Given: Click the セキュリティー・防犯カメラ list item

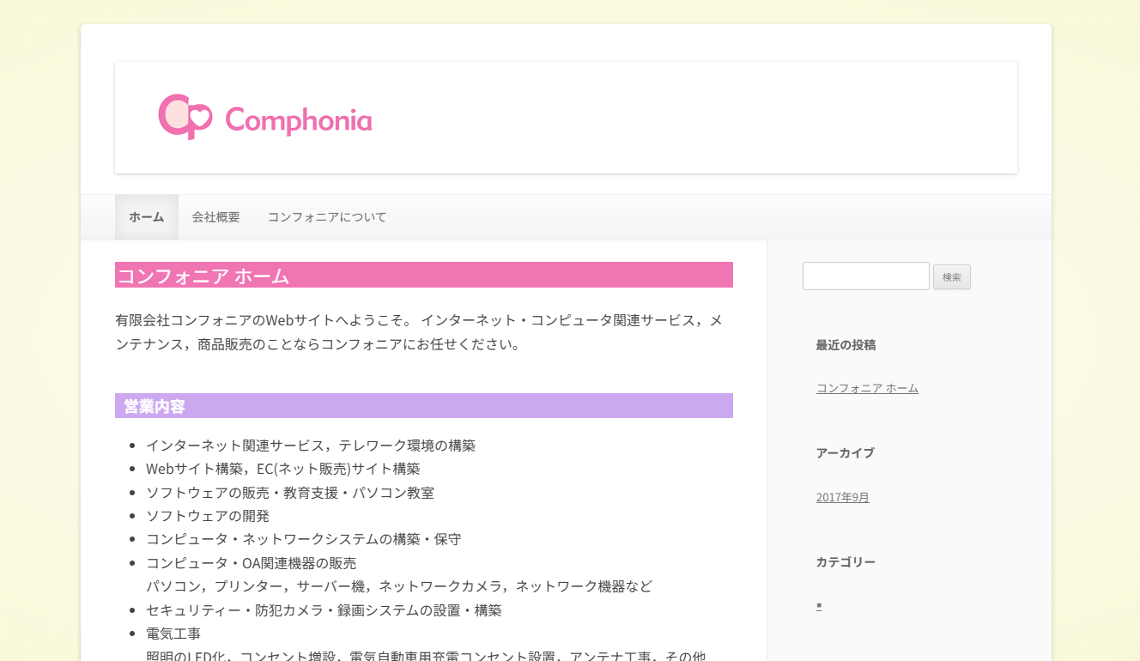Looking at the screenshot, I should 324,610.
